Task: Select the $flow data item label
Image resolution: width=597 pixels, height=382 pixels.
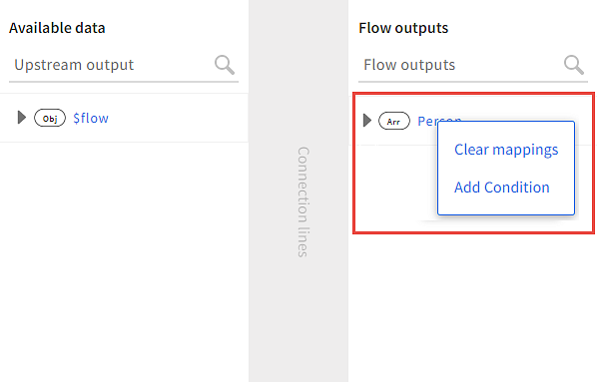Action: click(x=91, y=118)
